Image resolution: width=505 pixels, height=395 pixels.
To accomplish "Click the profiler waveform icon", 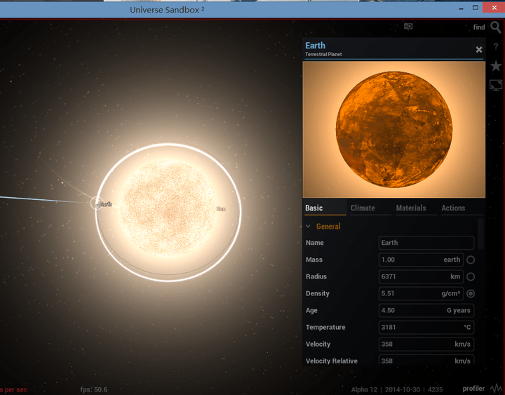I will coord(495,388).
